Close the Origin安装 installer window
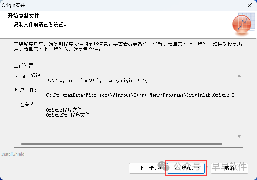 (x=250, y=5)
